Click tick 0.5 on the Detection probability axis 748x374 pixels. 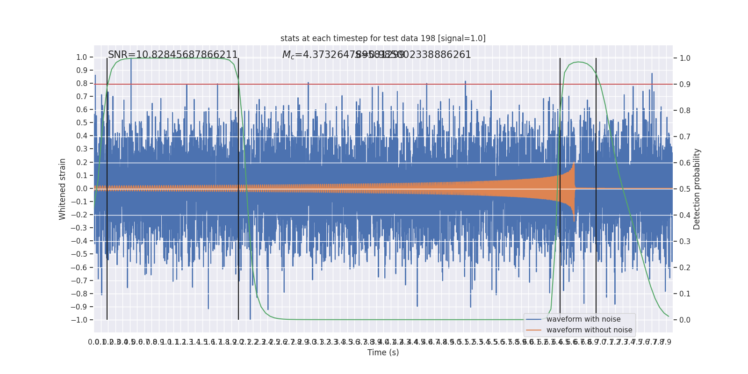pyautogui.click(x=685, y=189)
